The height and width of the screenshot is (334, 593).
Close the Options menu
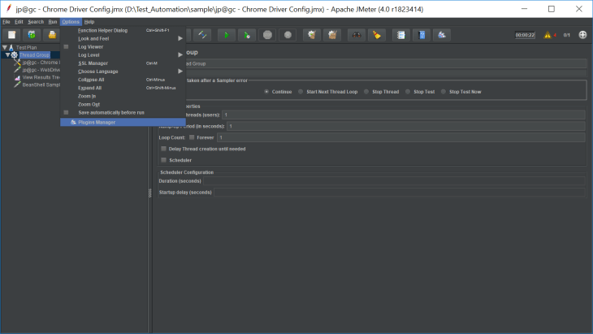pyautogui.click(x=71, y=22)
